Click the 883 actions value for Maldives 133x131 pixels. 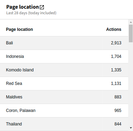(118, 97)
